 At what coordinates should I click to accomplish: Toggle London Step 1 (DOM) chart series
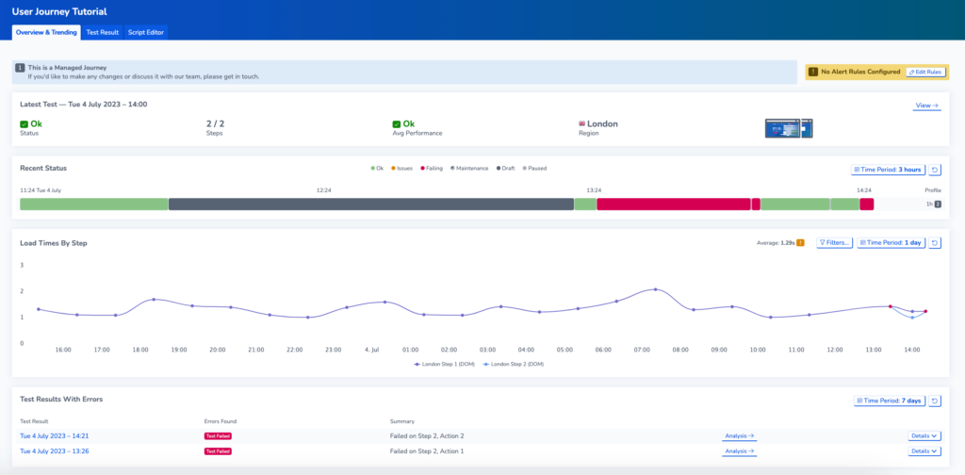point(443,364)
